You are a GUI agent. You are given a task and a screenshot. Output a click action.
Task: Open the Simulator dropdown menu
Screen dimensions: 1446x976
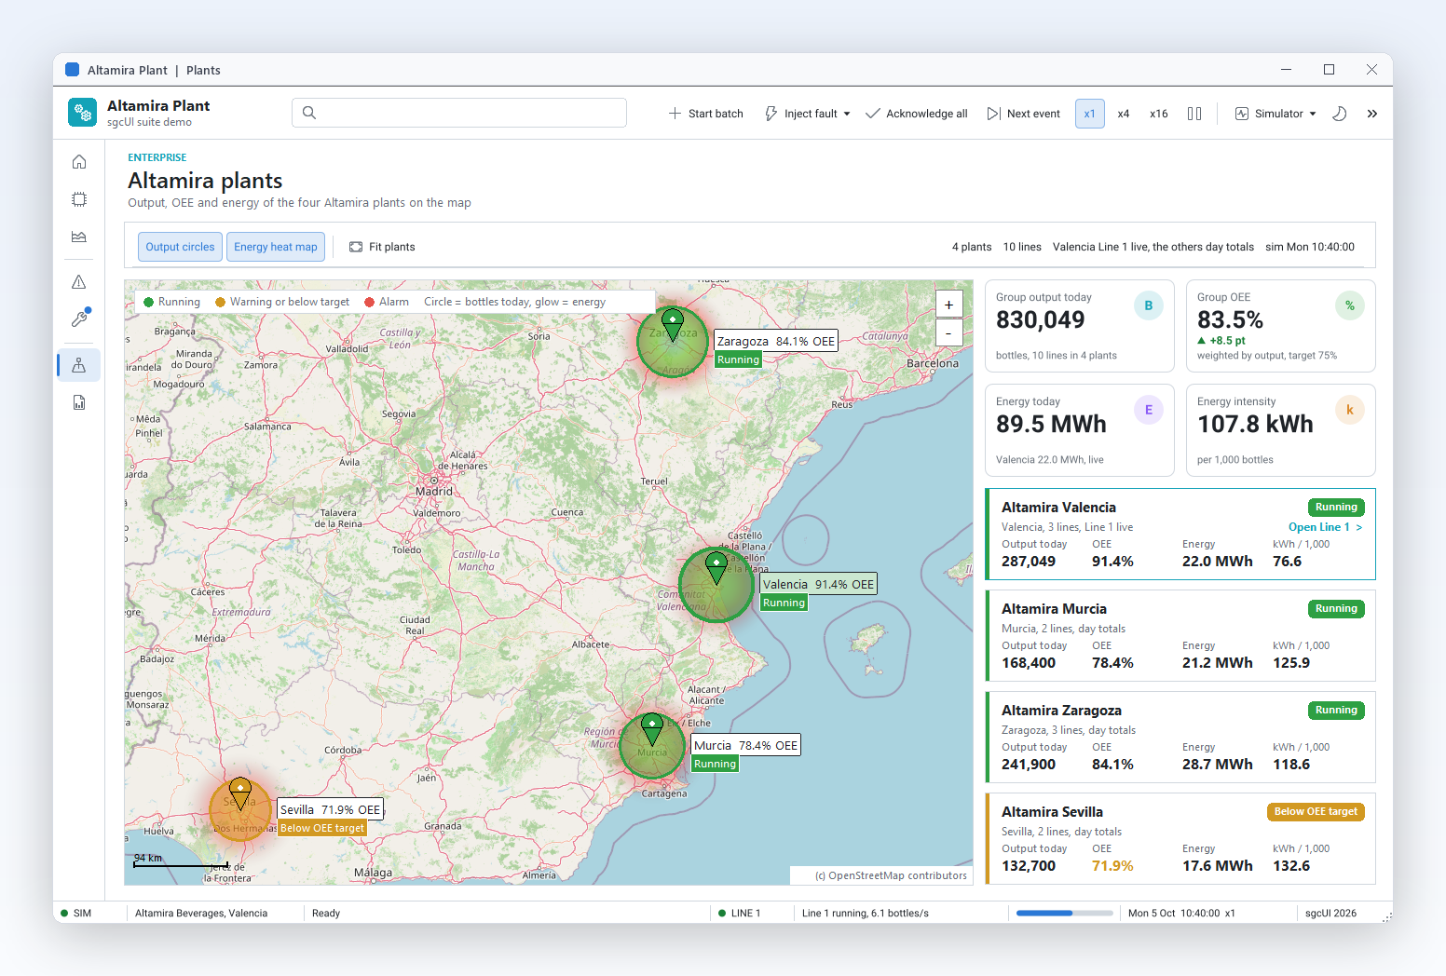tap(1275, 114)
